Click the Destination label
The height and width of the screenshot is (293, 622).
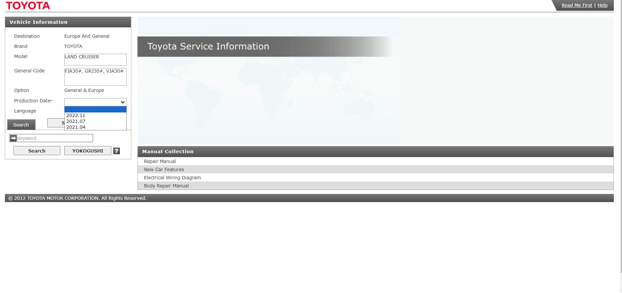click(27, 36)
